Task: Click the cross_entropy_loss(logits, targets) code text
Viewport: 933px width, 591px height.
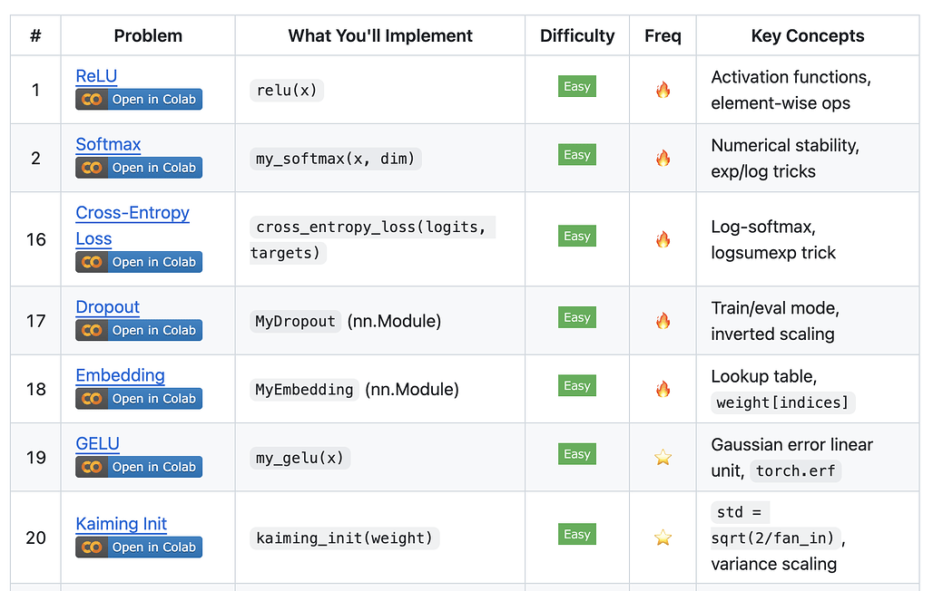Action: 372,240
